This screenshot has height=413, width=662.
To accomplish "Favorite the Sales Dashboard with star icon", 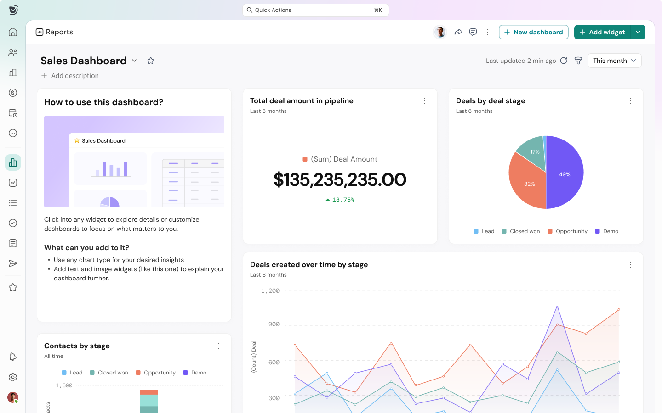I will pyautogui.click(x=151, y=61).
